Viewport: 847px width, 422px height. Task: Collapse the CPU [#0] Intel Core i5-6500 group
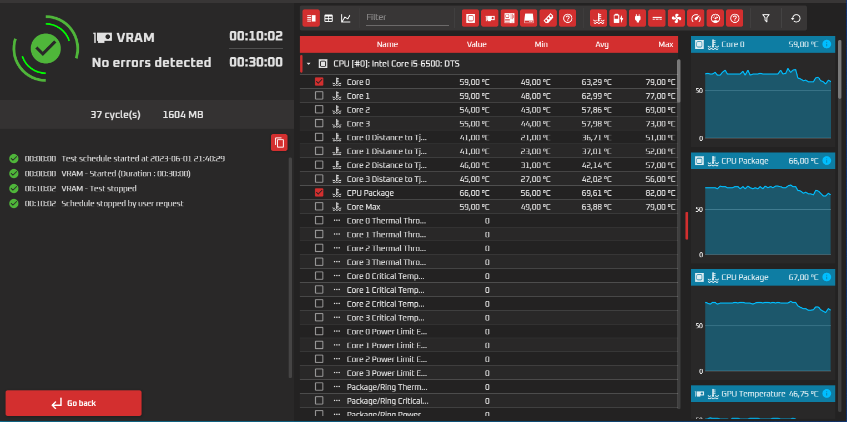(x=309, y=64)
